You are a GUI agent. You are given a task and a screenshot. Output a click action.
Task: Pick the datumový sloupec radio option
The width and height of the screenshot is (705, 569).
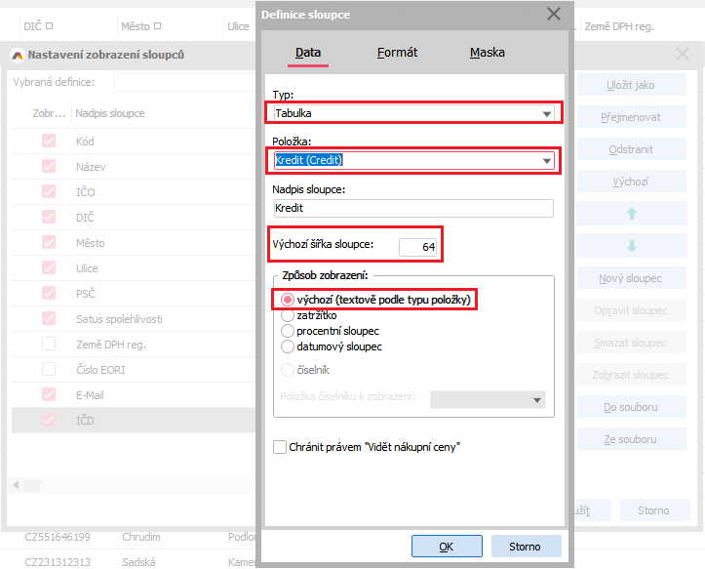288,346
